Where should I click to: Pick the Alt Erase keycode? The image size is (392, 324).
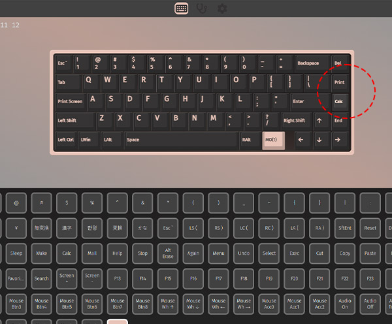click(168, 253)
